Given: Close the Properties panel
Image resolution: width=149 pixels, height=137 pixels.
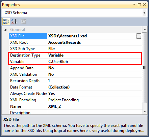Looking at the screenshot, I should coord(145,4).
